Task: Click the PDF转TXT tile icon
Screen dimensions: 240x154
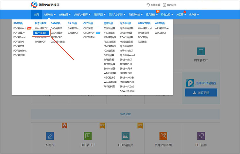Action: (x=201, y=51)
